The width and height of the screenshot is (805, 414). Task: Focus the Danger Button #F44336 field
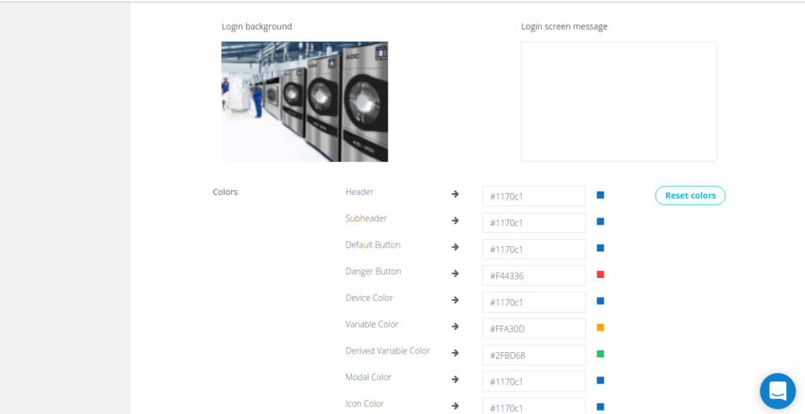[534, 276]
